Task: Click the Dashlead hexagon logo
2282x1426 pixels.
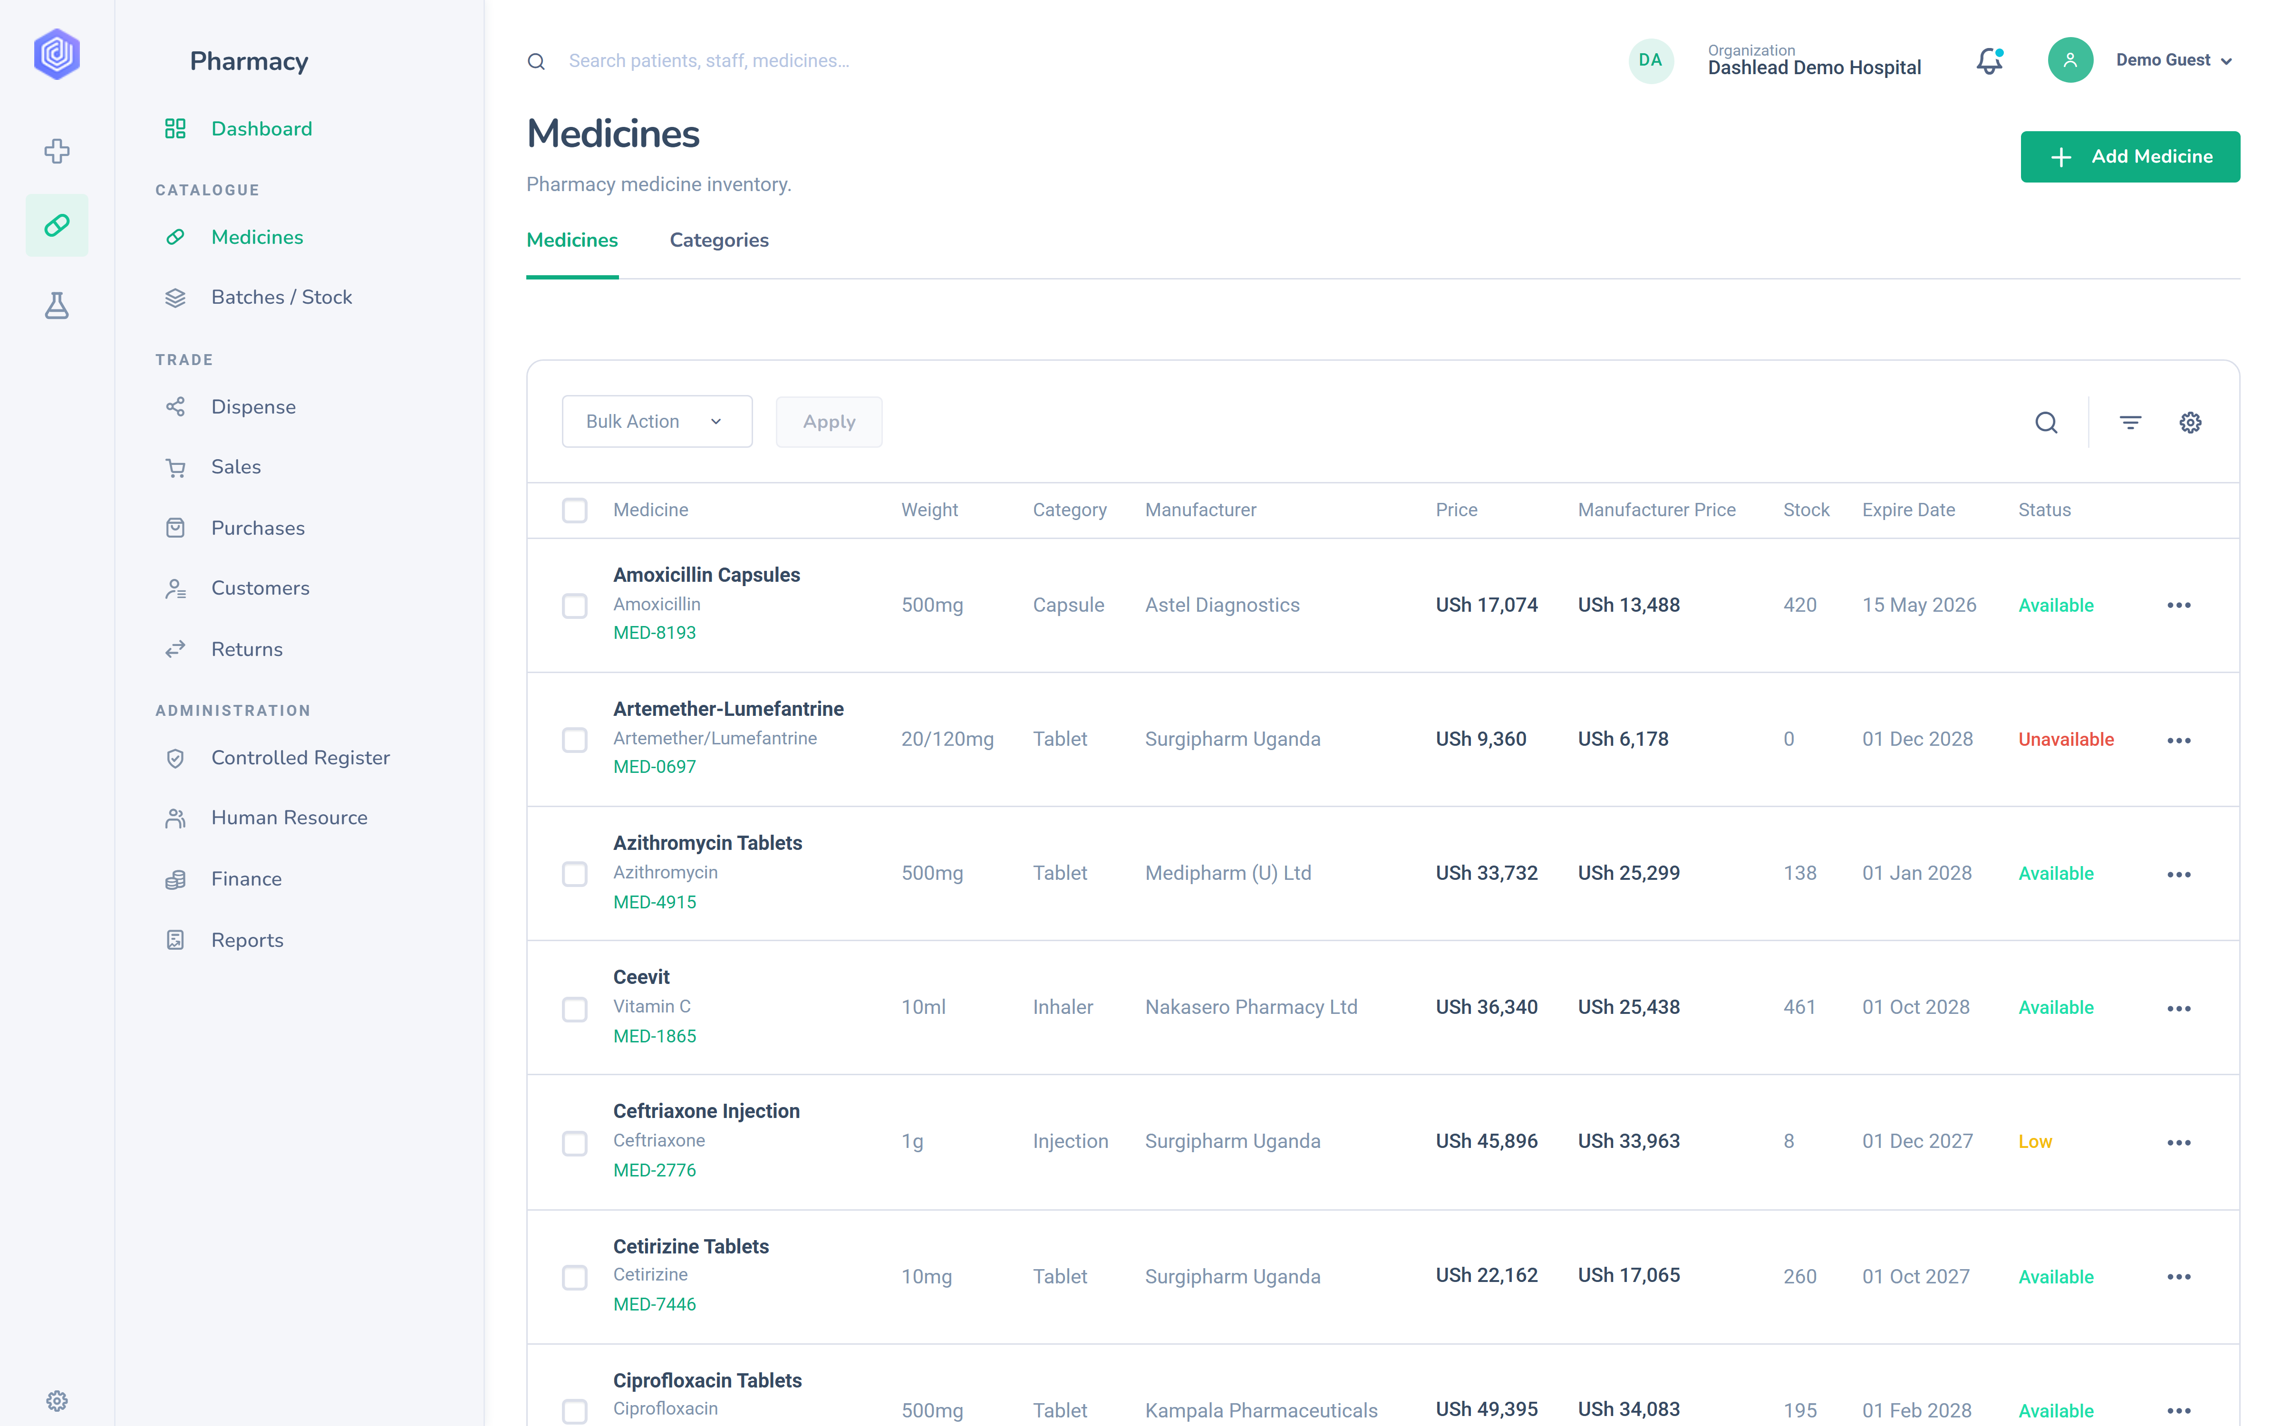Action: click(57, 54)
